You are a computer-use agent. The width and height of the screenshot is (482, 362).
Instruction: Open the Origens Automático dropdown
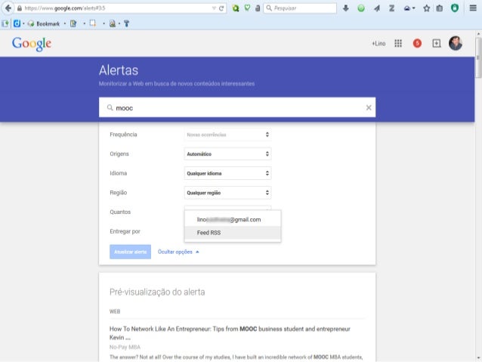coord(227,153)
